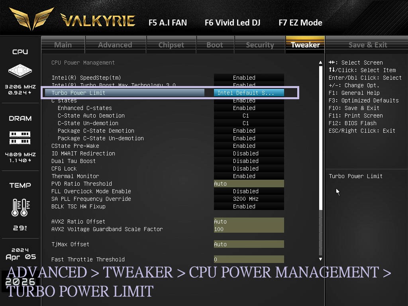Screen dimensions: 408x306
Task: Open C-State Auto Demotion C1 option
Action: tap(249, 116)
